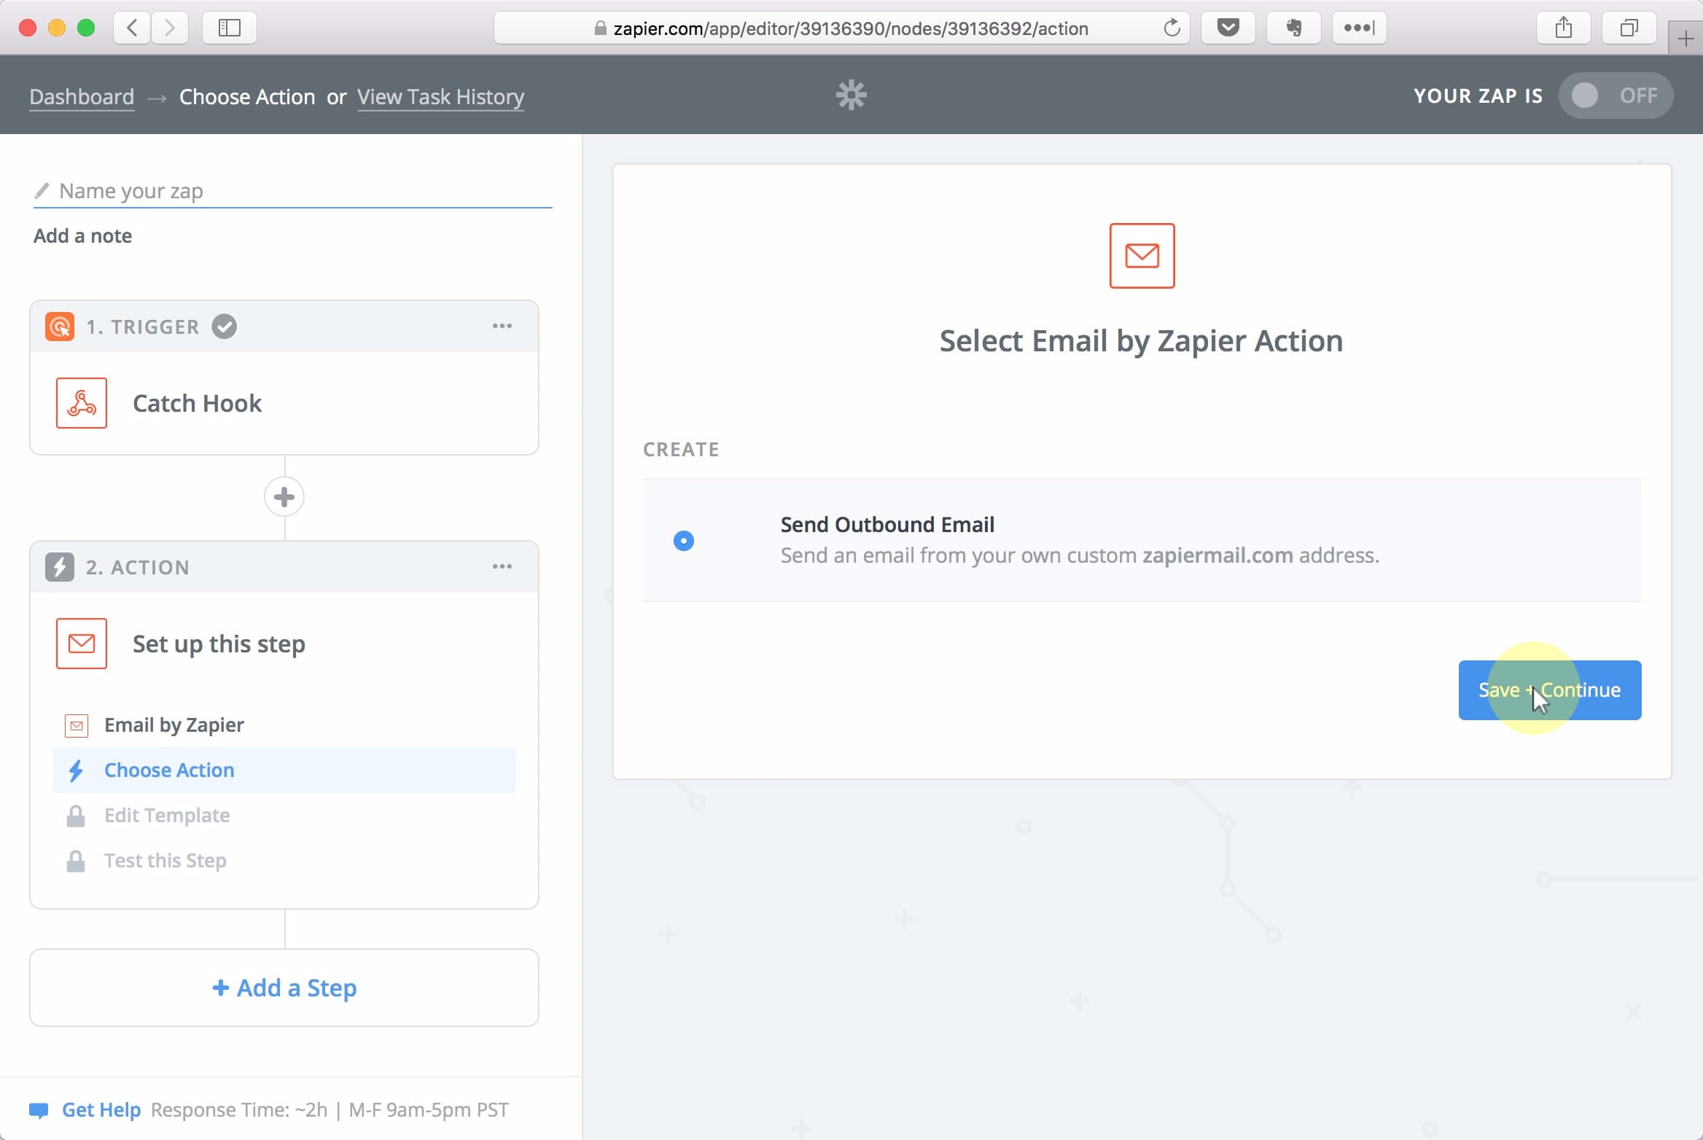Screen dimensions: 1703x1140
Task: Click the large email icon above title
Action: pyautogui.click(x=1142, y=256)
